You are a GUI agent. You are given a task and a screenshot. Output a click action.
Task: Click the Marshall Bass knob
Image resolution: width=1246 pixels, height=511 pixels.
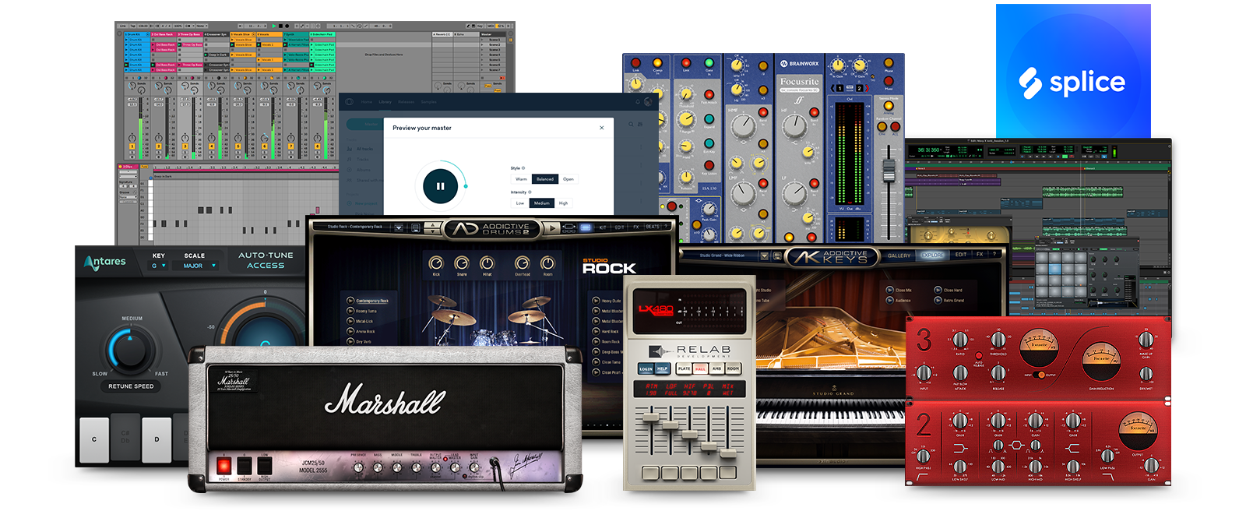(x=378, y=467)
